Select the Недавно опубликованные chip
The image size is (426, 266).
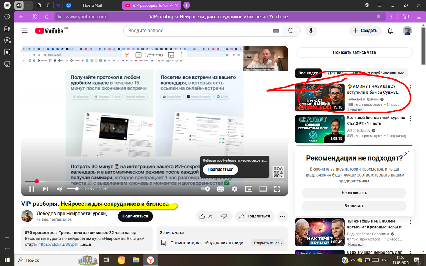(x=379, y=73)
